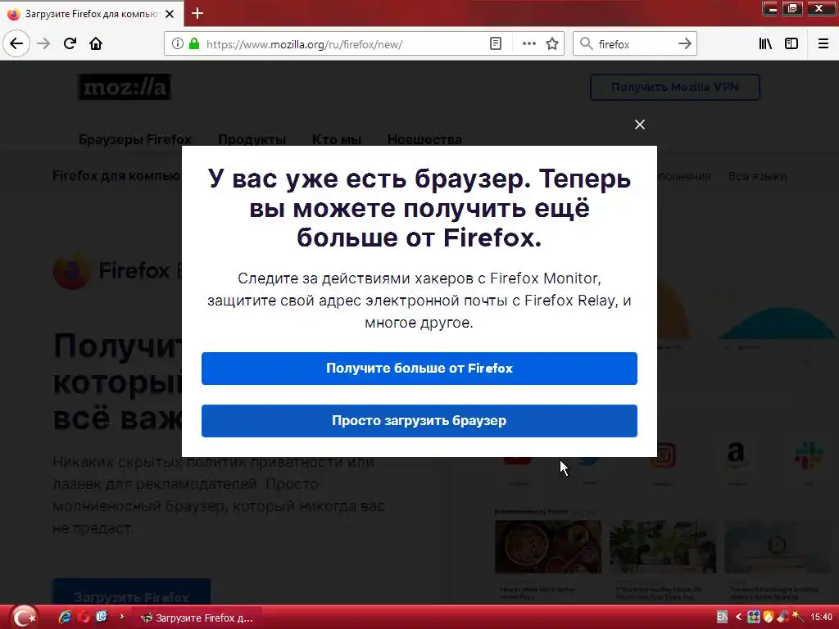Screen dimensions: 839x629
Task: Click the pizza article thumbnail
Action: click(548, 546)
